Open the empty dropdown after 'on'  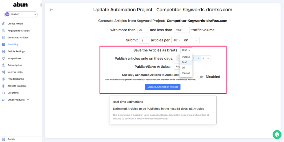pyautogui.click(x=195, y=40)
